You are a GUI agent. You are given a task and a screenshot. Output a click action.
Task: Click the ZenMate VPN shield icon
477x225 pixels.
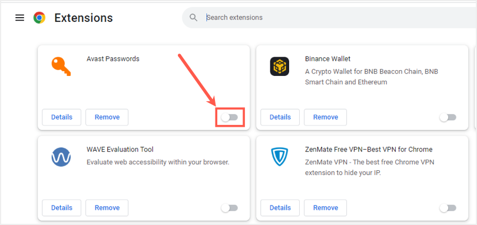coord(280,157)
